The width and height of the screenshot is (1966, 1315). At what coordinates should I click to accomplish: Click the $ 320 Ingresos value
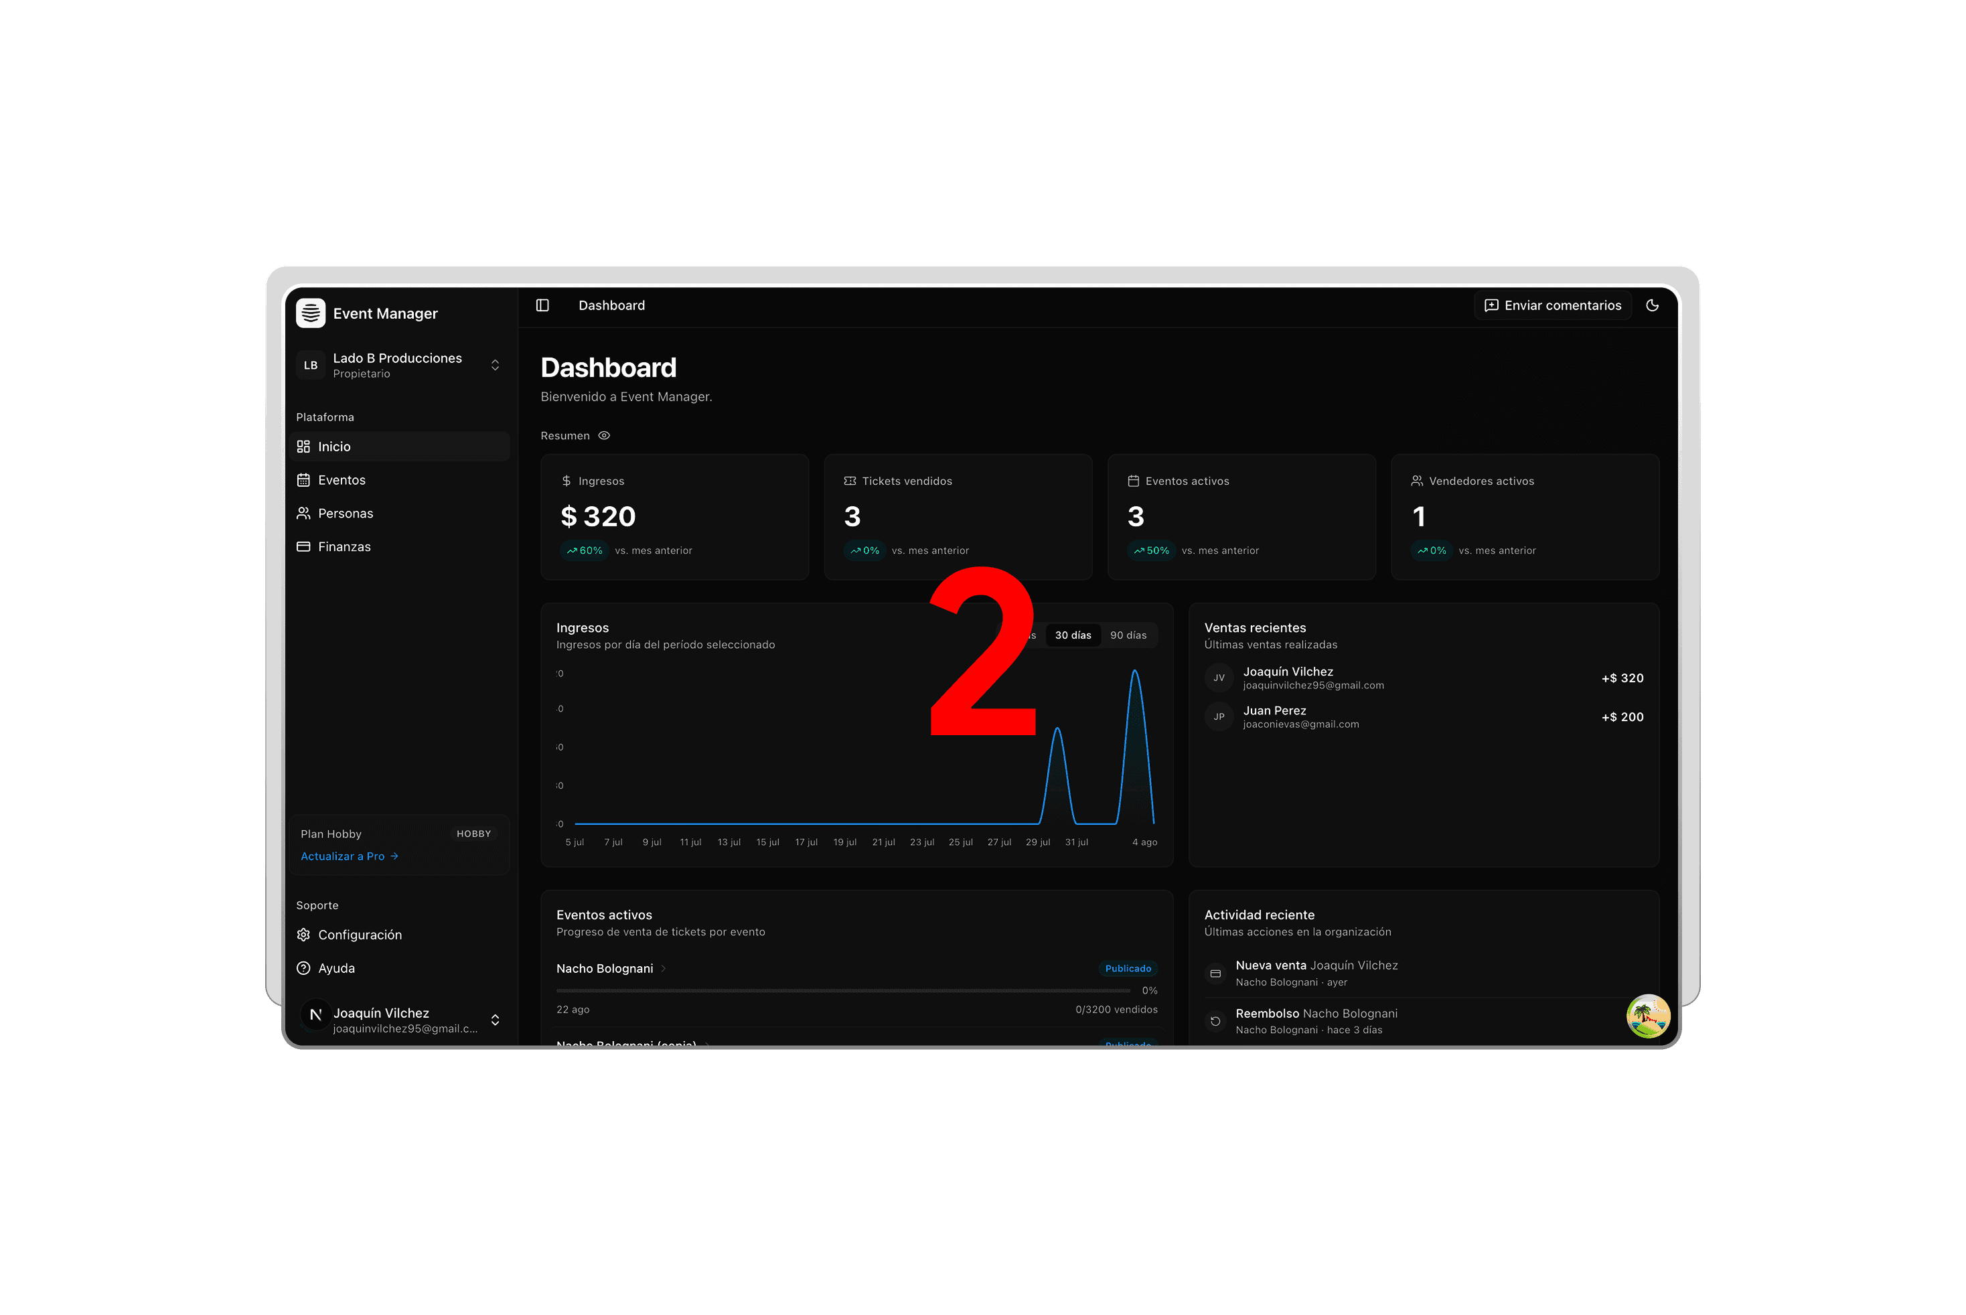coord(598,516)
